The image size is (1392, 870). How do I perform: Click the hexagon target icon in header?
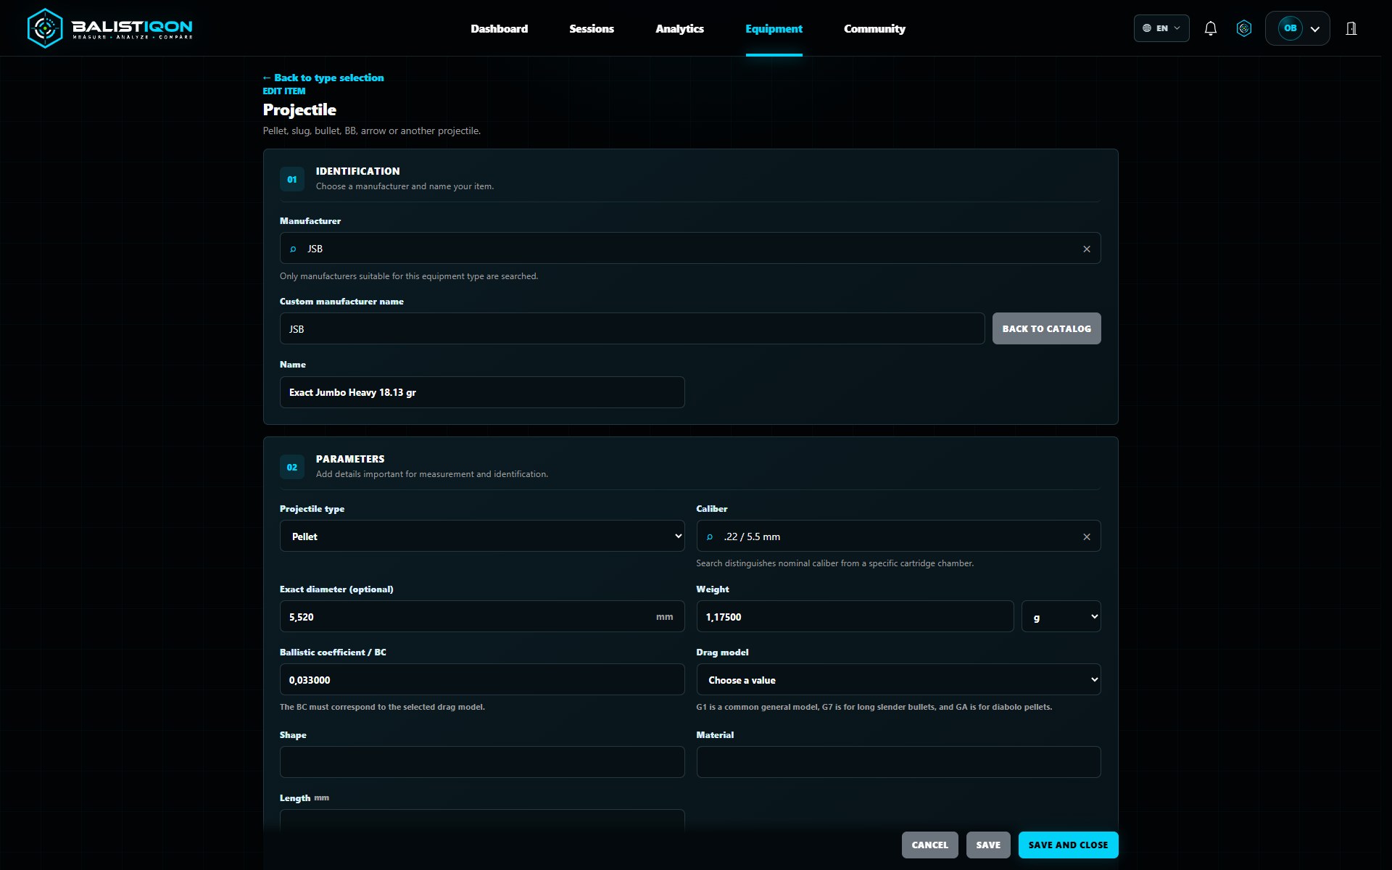1244,28
